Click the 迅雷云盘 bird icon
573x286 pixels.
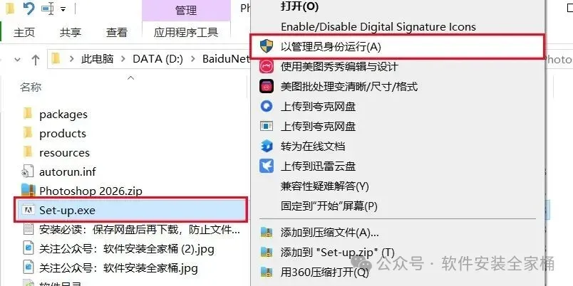(x=267, y=166)
